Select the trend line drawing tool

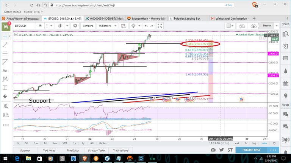pos(5,45)
